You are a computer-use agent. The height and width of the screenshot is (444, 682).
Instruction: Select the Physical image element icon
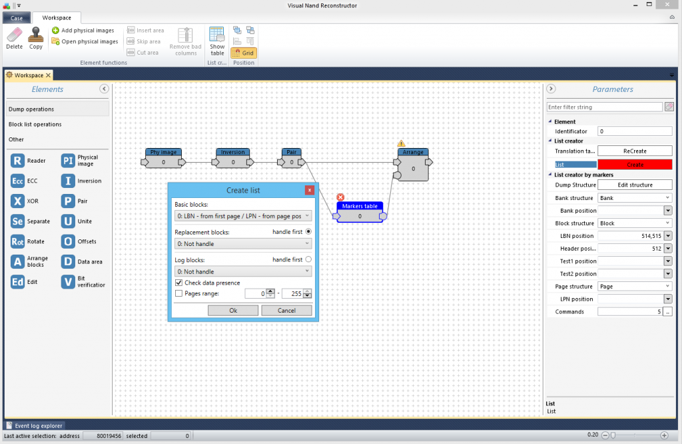click(68, 161)
